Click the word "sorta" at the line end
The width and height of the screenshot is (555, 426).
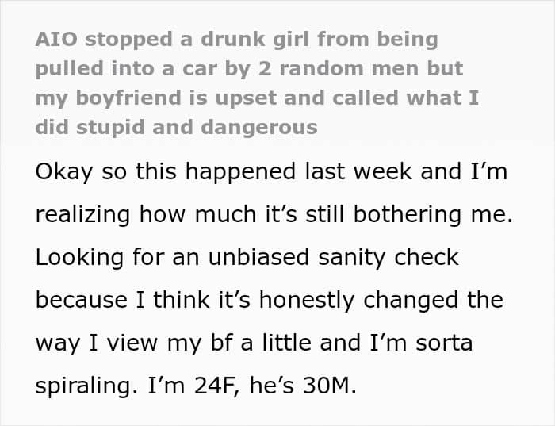[444, 343]
